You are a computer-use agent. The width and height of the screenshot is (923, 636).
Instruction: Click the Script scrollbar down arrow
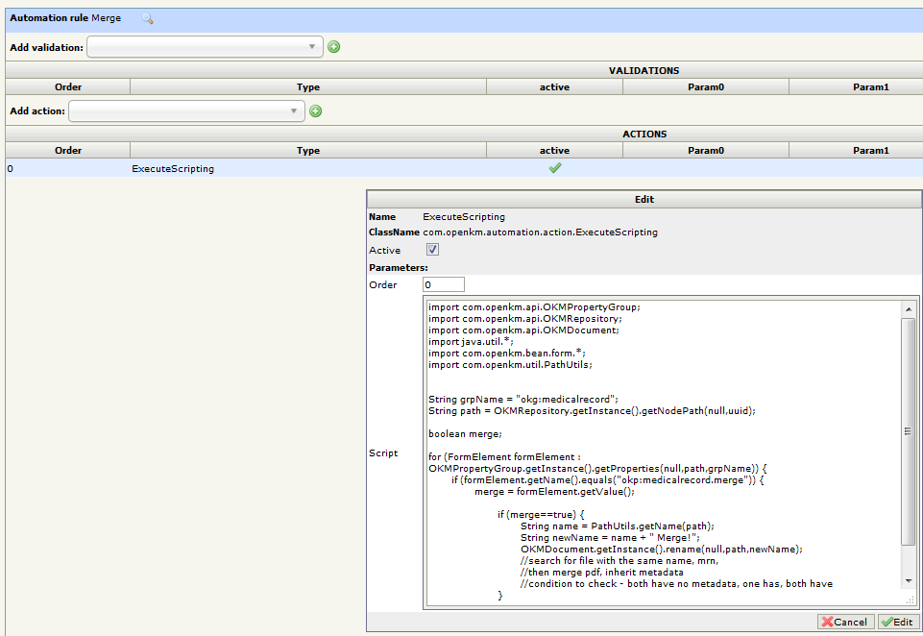click(909, 580)
